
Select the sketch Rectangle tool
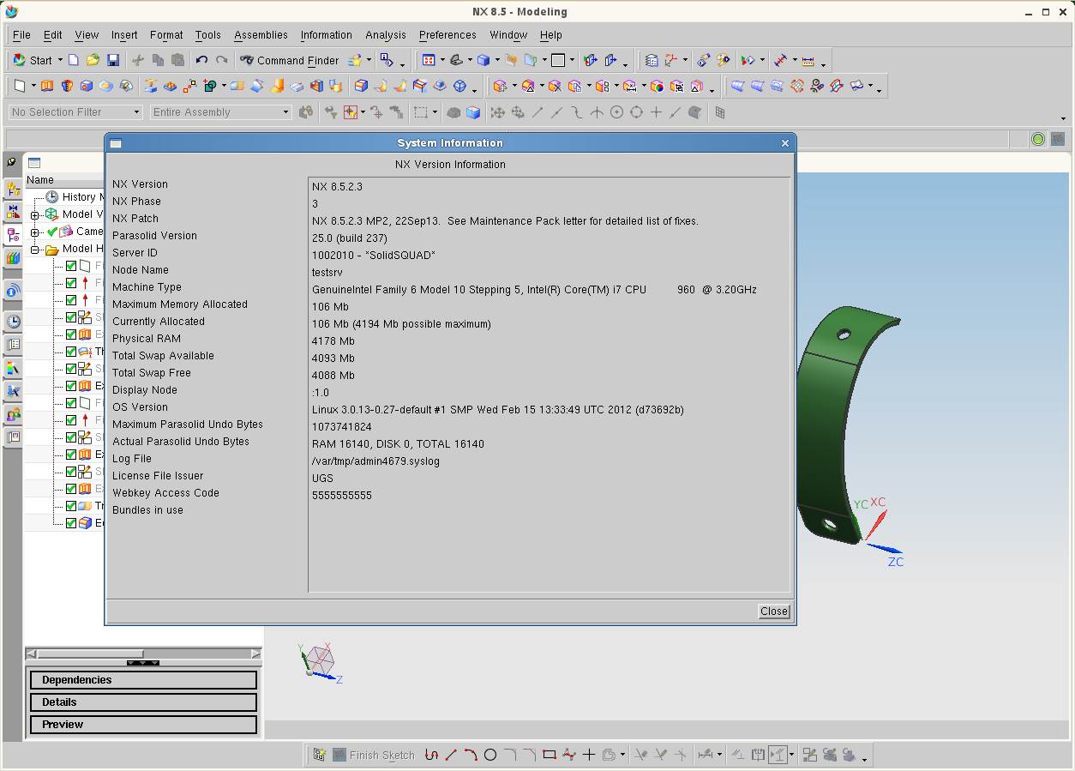pyautogui.click(x=550, y=755)
